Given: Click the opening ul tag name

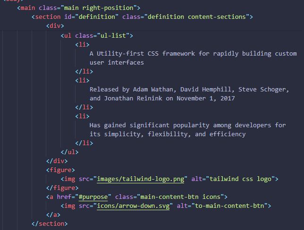Looking at the screenshot, I should (x=68, y=36).
